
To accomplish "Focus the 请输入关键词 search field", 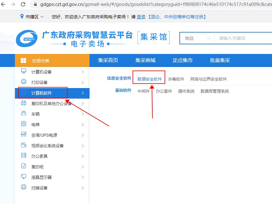I will 243,38.
